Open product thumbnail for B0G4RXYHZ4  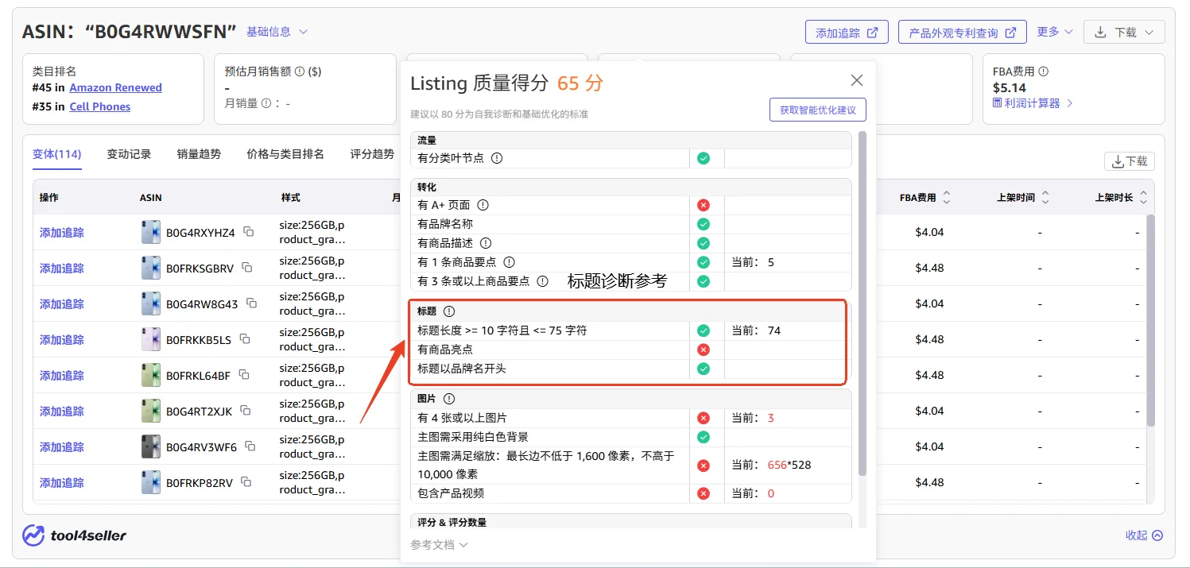tap(150, 232)
